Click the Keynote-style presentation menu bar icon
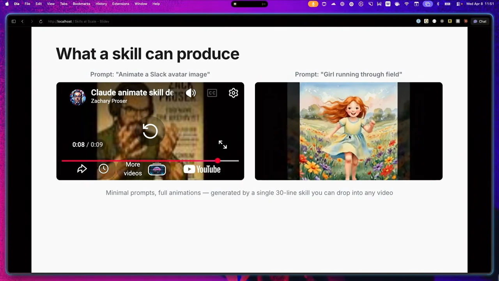Screen dimensions: 499x281 click(x=324, y=4)
